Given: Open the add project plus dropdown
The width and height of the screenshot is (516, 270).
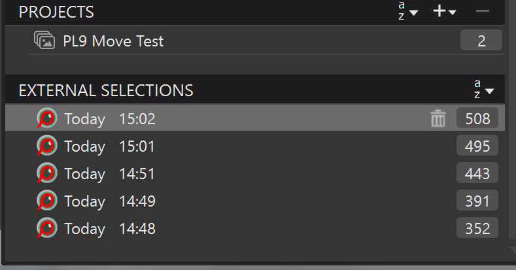Looking at the screenshot, I should [445, 12].
